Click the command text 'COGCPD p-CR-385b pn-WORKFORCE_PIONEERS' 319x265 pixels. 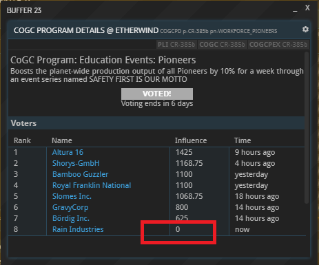pyautogui.click(x=218, y=31)
